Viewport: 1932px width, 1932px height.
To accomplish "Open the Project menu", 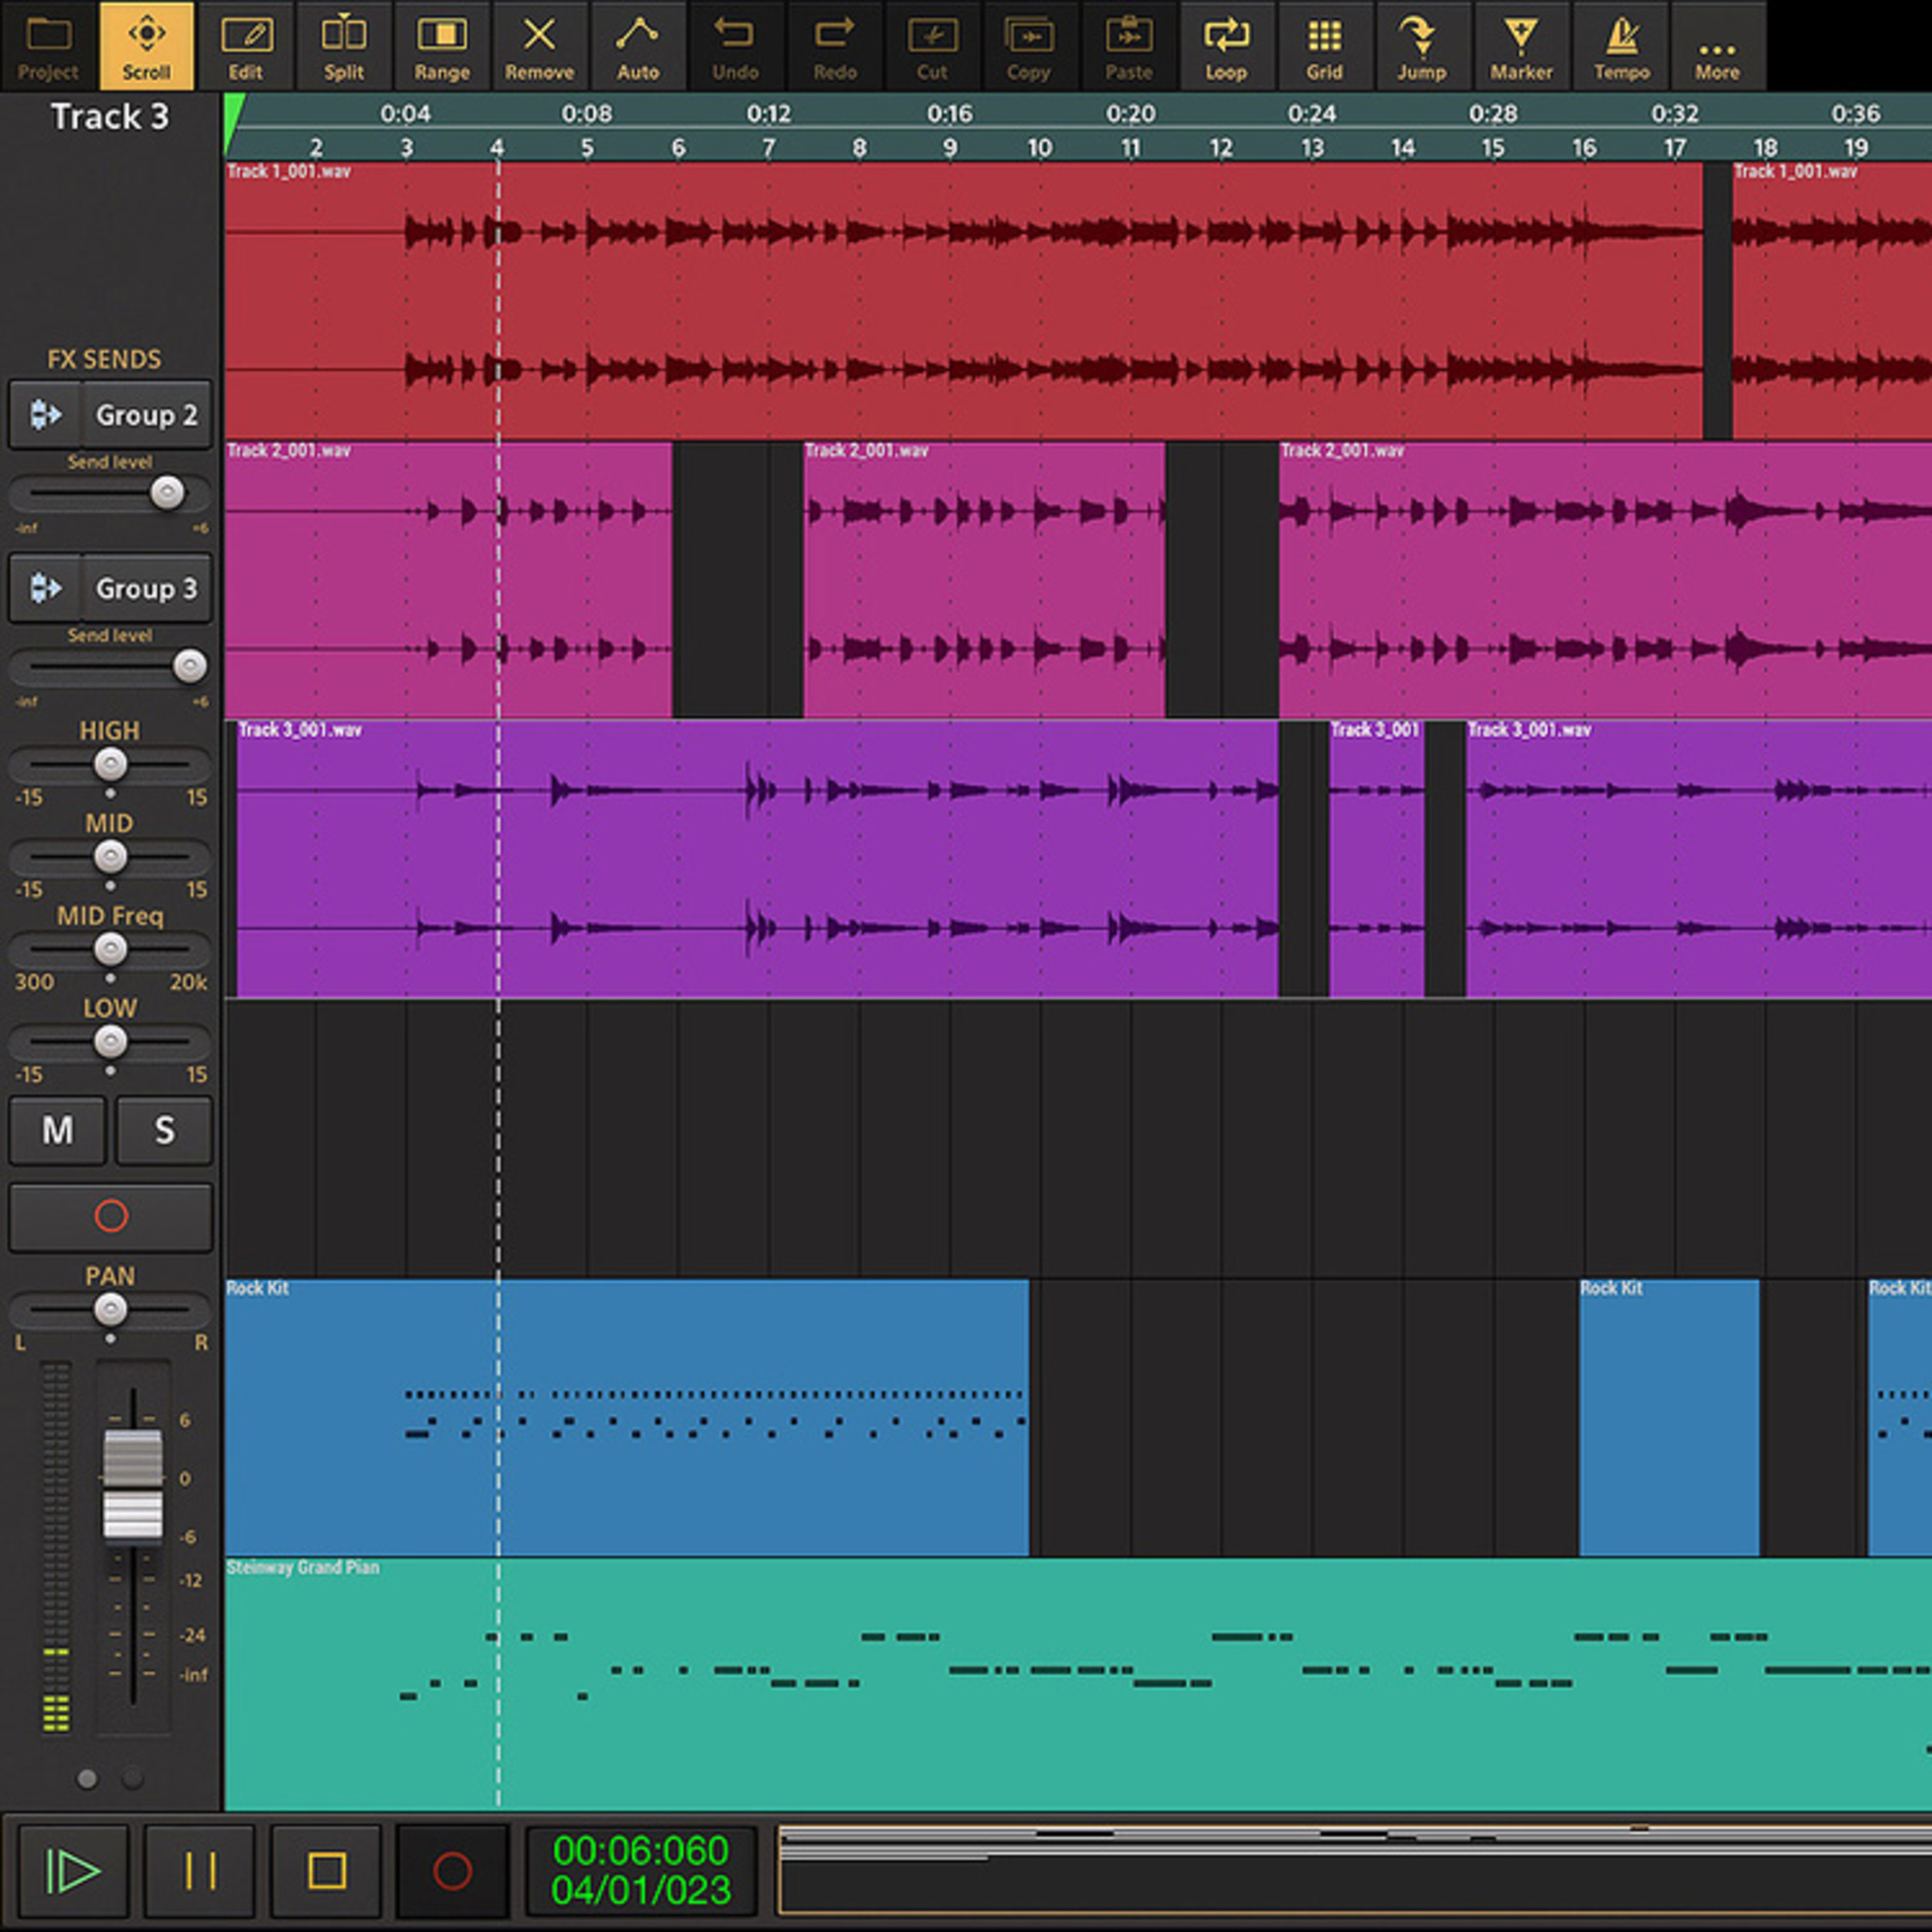I will coord(48,46).
